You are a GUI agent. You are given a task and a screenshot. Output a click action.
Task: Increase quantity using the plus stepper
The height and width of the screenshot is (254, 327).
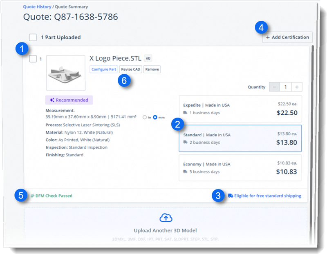tap(296, 87)
